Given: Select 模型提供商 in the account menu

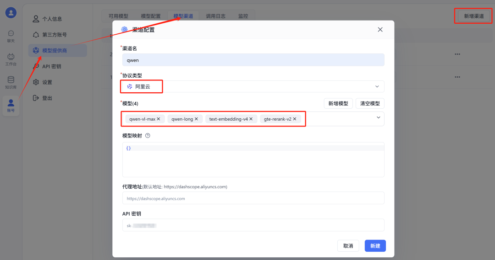Looking at the screenshot, I should [x=57, y=50].
